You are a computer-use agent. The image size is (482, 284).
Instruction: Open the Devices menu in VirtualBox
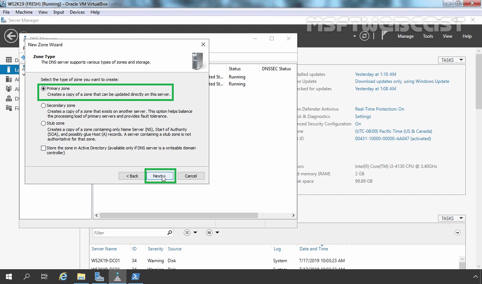coord(77,12)
